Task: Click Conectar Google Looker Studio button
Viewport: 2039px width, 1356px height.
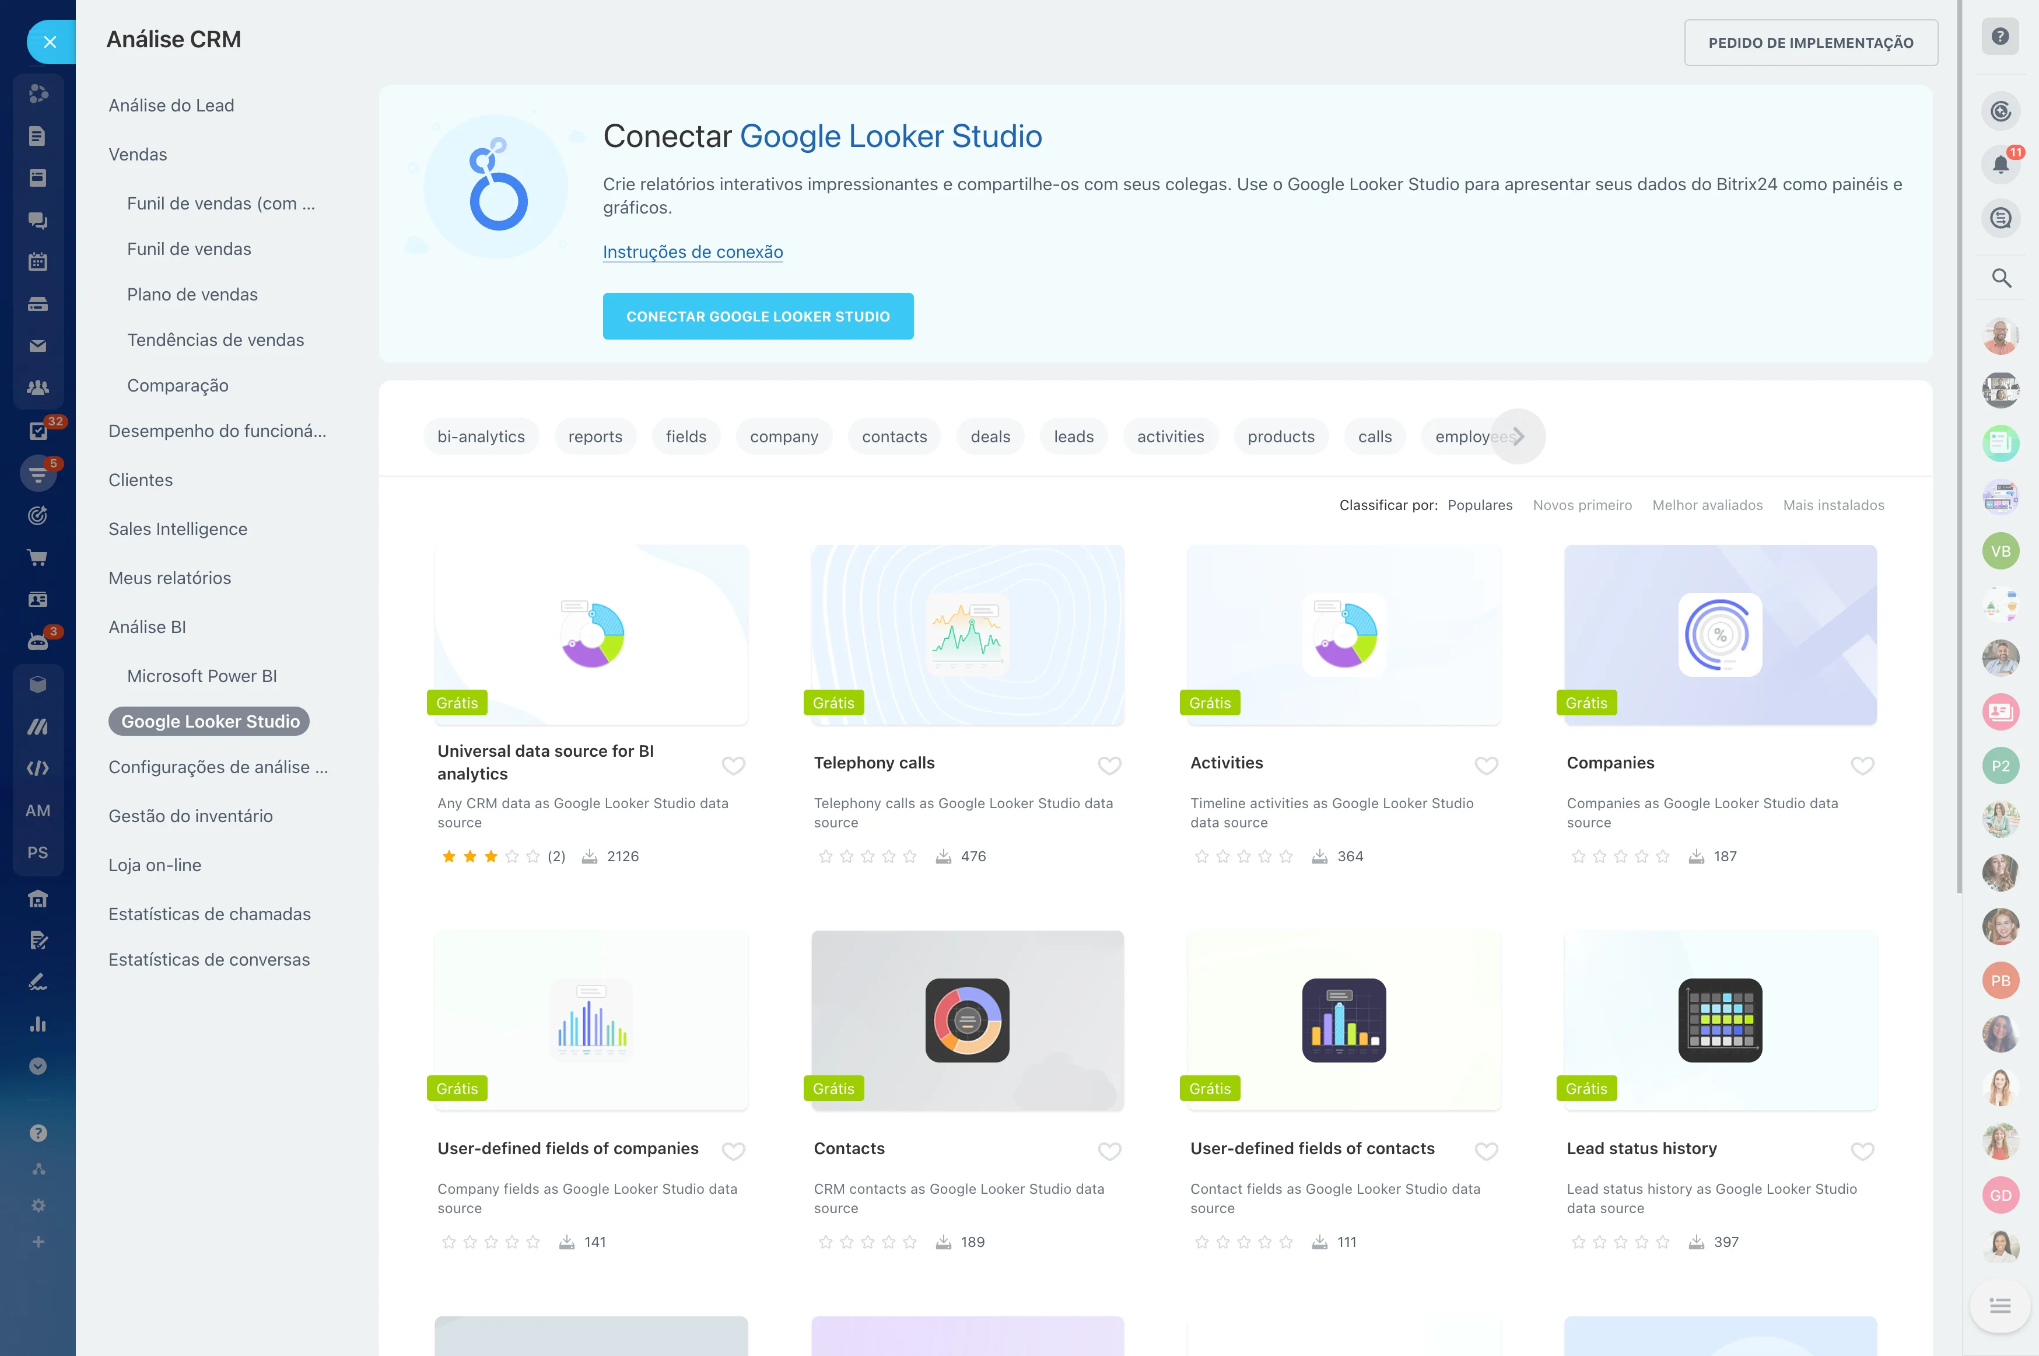Action: tap(757, 316)
